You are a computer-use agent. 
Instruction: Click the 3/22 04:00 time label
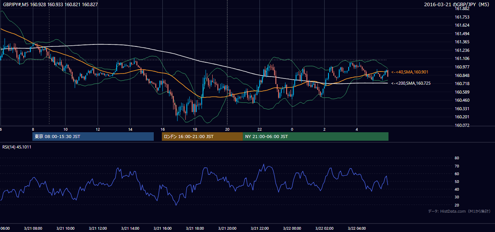(x=357, y=229)
